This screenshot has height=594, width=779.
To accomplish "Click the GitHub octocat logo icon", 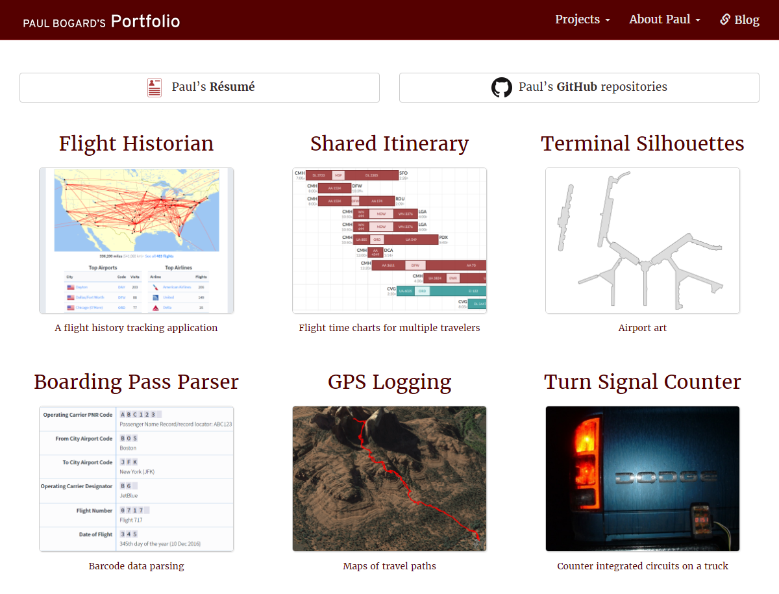I will (x=502, y=88).
